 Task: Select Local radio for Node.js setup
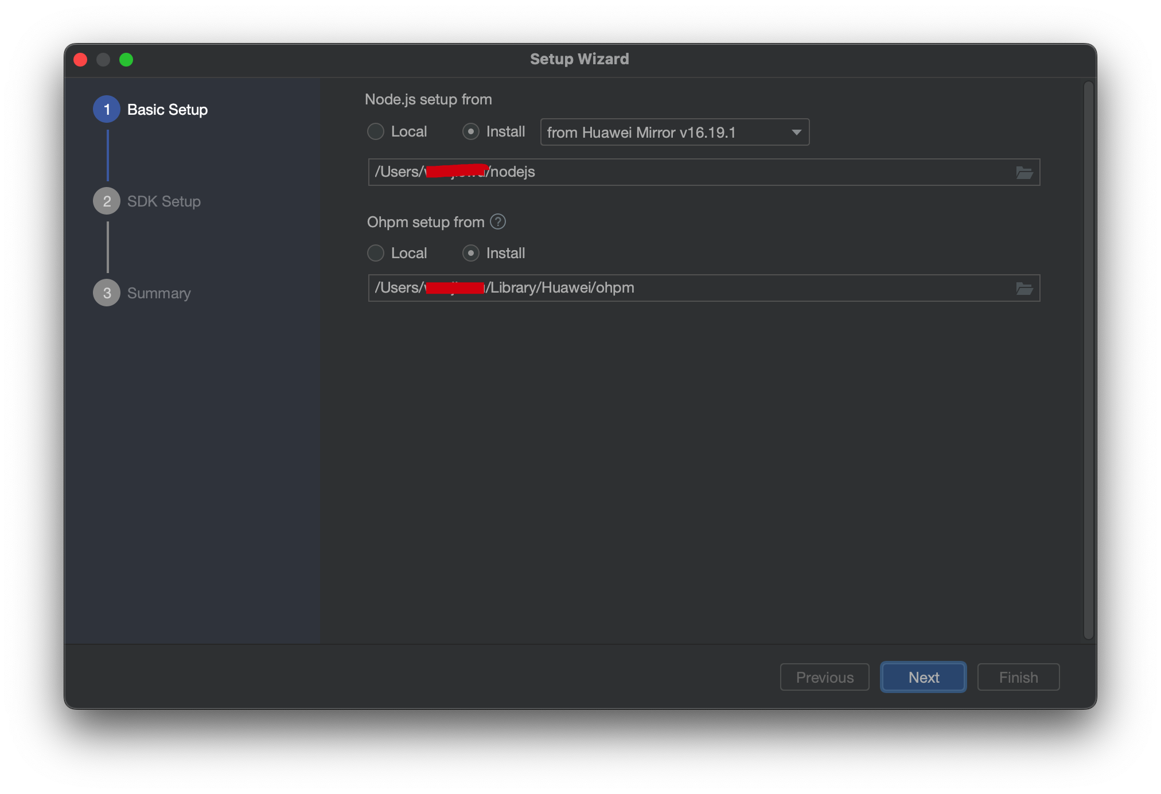coord(376,132)
